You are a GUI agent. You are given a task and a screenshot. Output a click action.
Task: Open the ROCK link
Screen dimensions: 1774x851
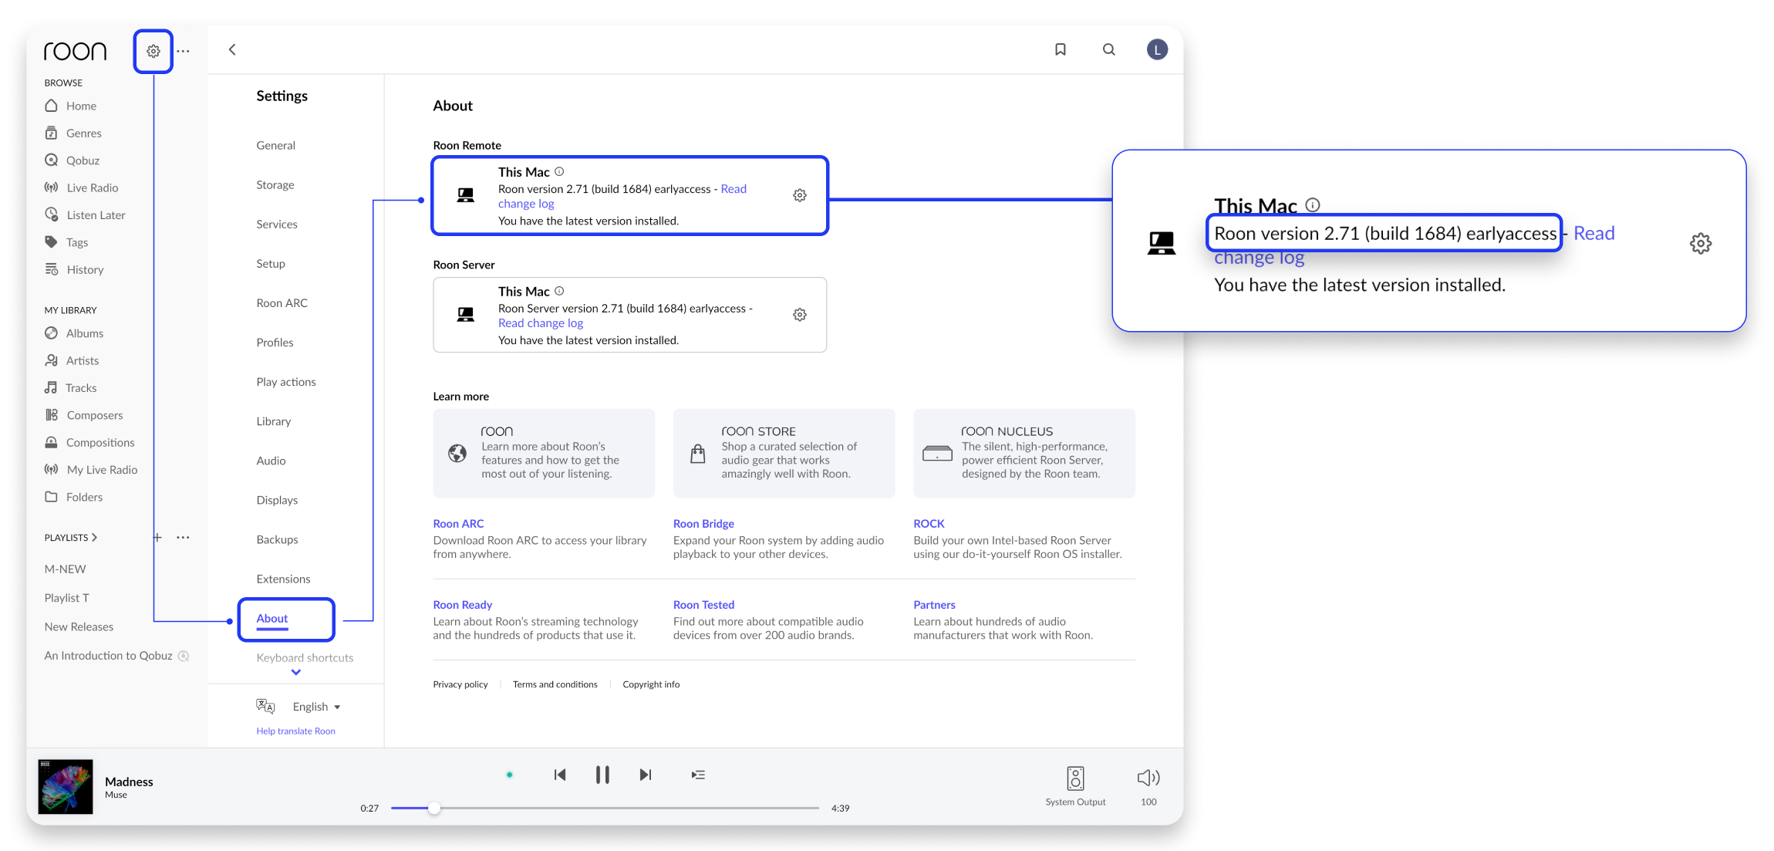[x=929, y=523]
